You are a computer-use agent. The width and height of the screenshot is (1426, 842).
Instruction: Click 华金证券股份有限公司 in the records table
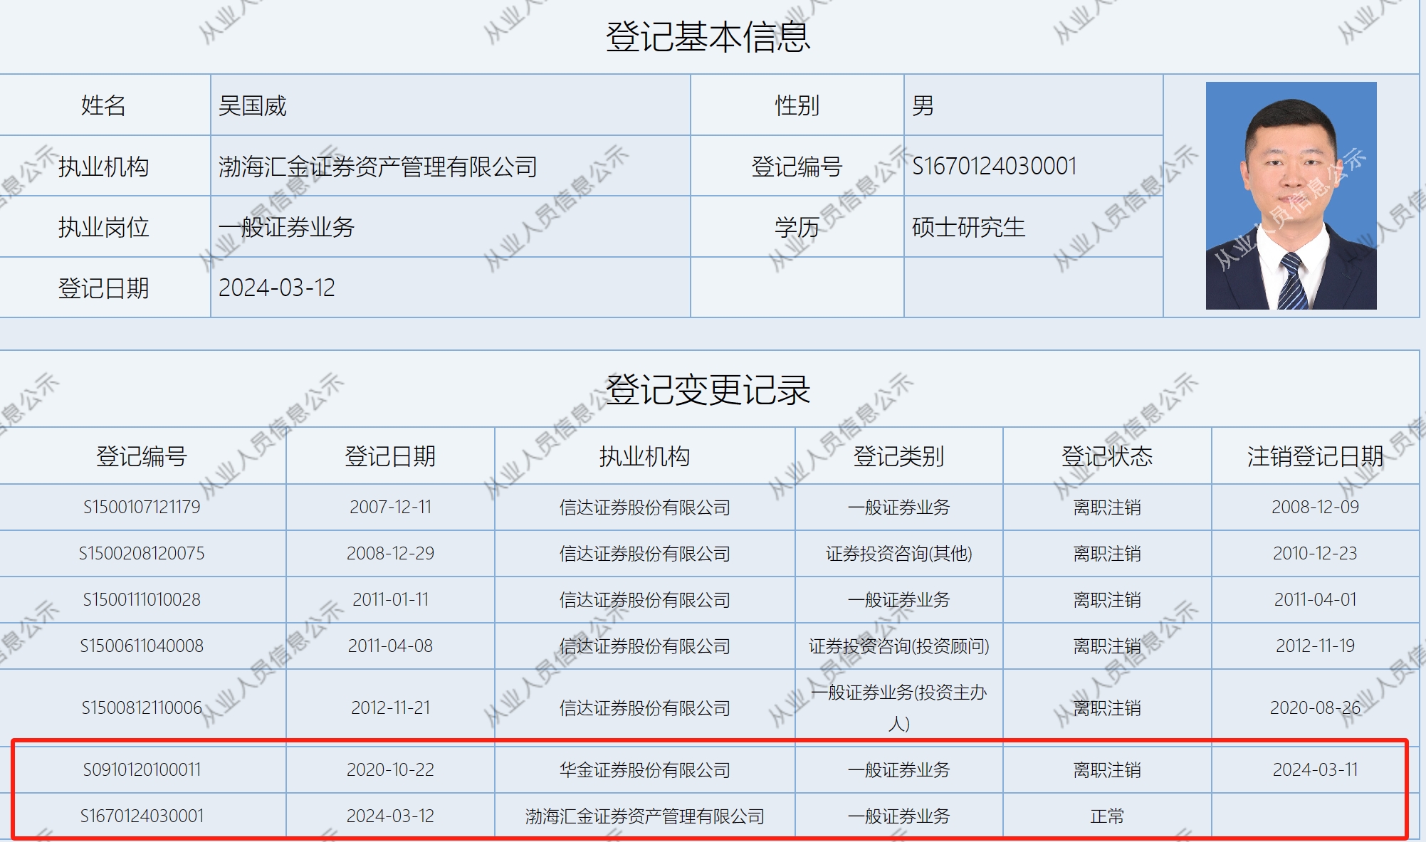click(644, 770)
